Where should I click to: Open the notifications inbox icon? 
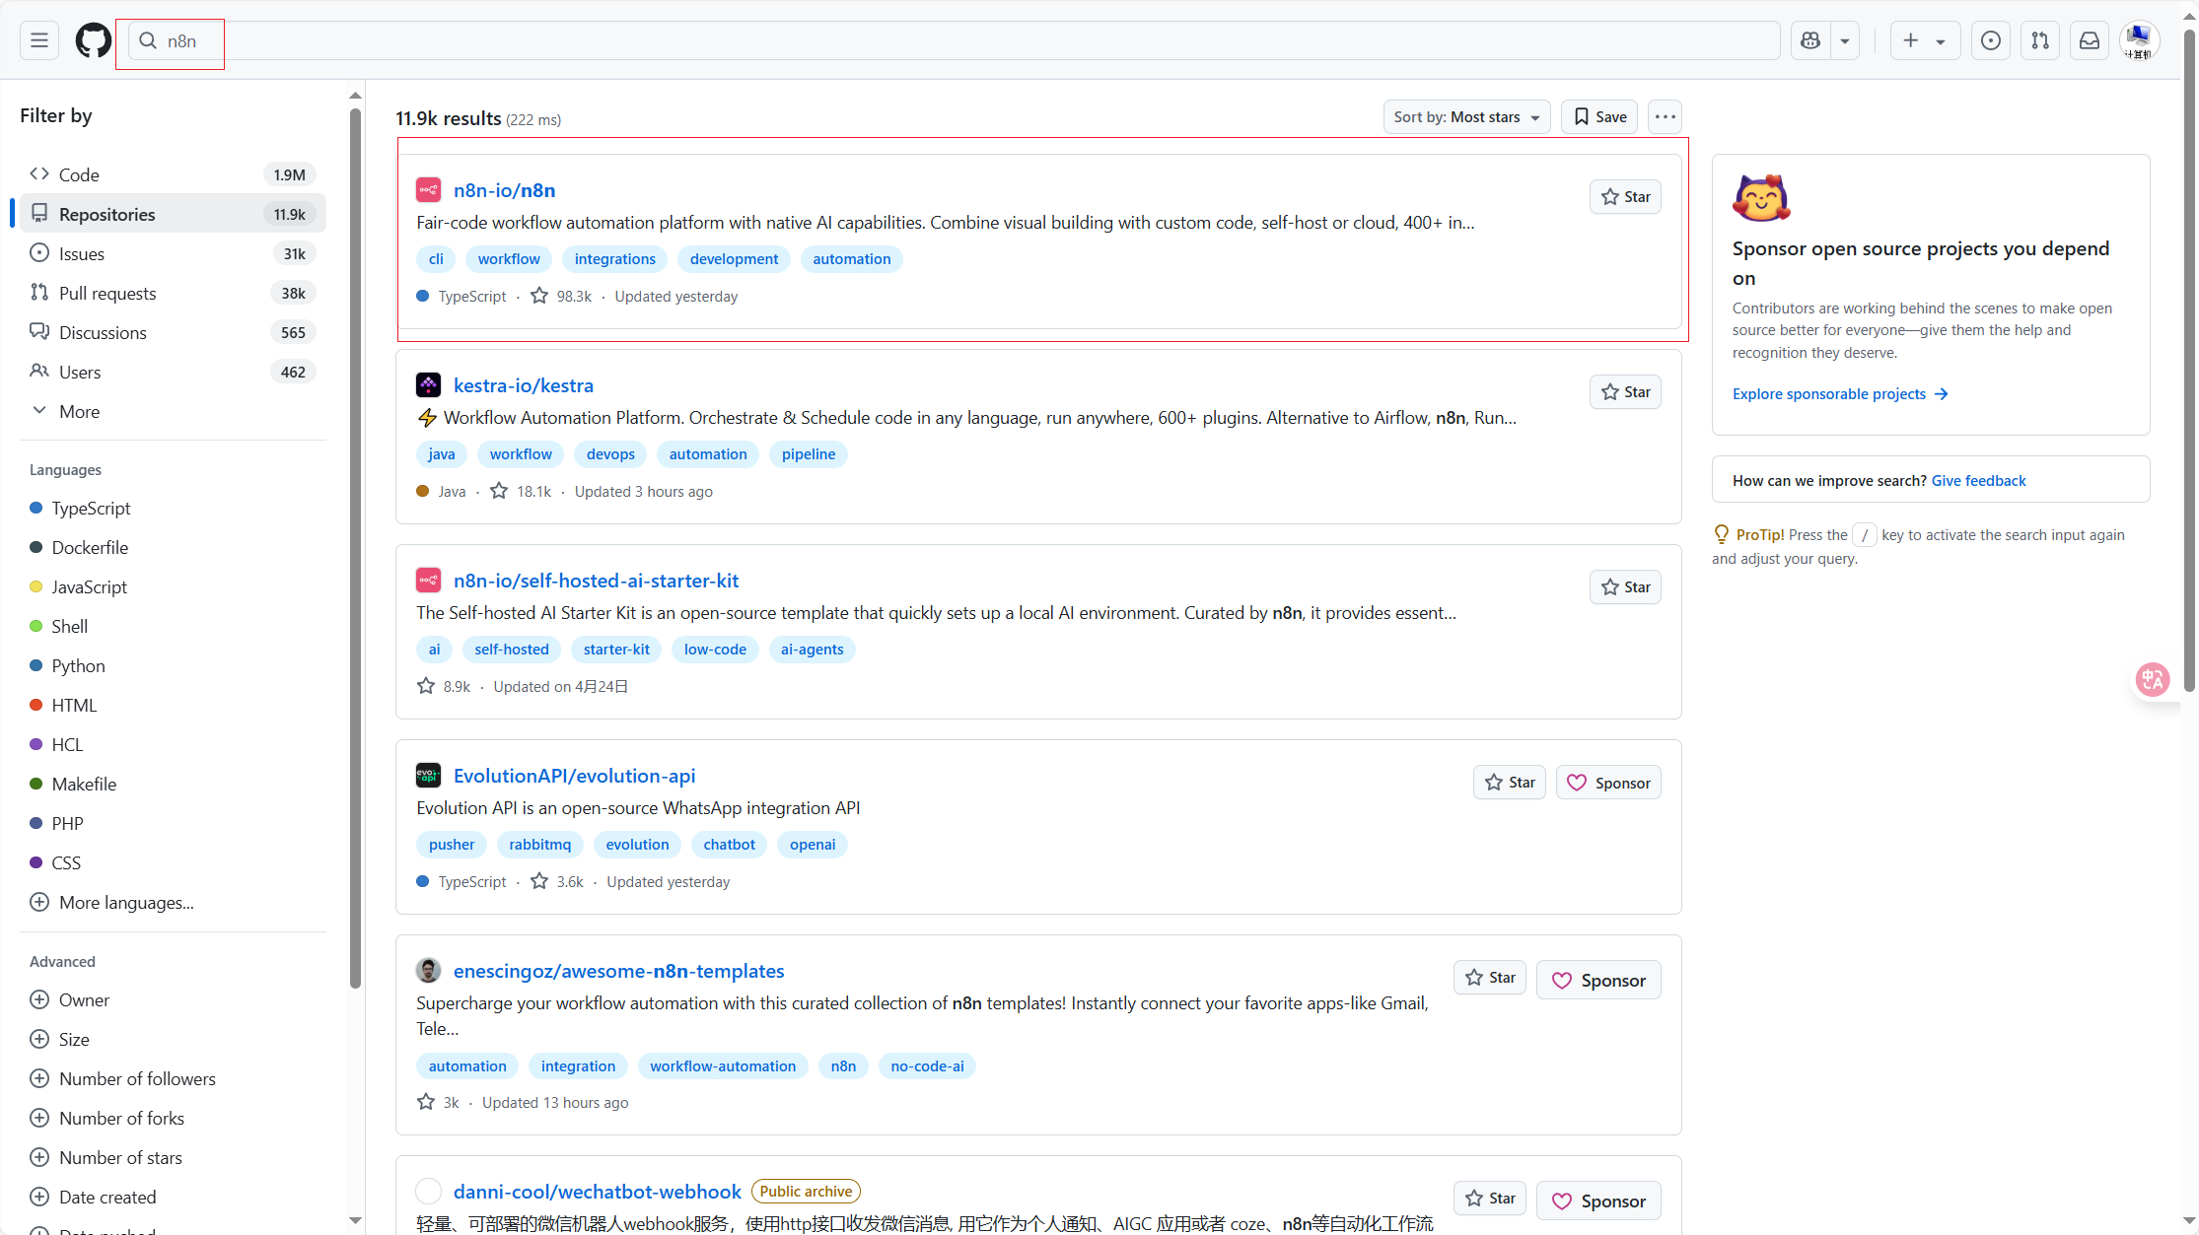[x=2090, y=40]
